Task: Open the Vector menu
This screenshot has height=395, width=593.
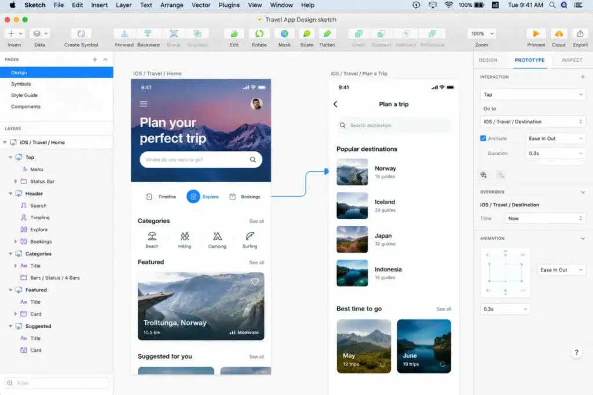Action: click(x=201, y=5)
